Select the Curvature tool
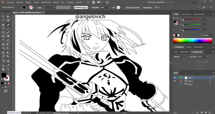Screen dimensions: 215x114 pos(8,25)
